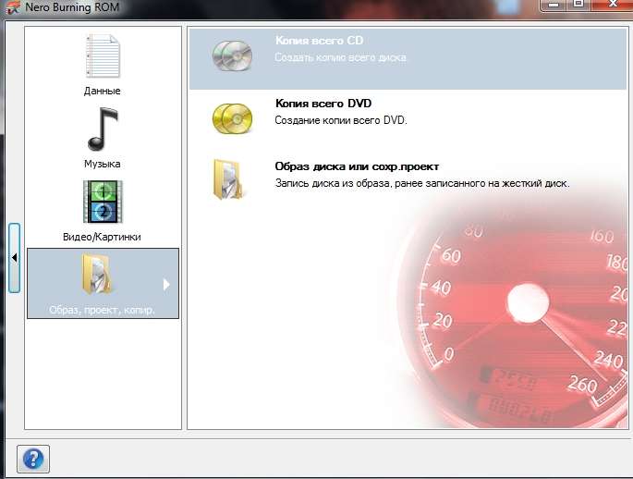Open help with the question mark button
The image size is (633, 479).
[x=33, y=459]
